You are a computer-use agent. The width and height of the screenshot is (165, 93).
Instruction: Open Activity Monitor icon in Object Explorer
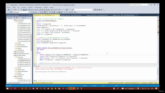tap(25, 18)
